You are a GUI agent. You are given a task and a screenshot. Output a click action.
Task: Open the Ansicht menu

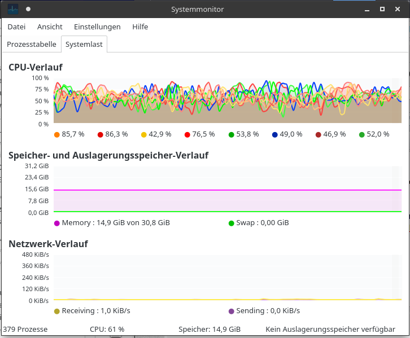click(x=50, y=27)
